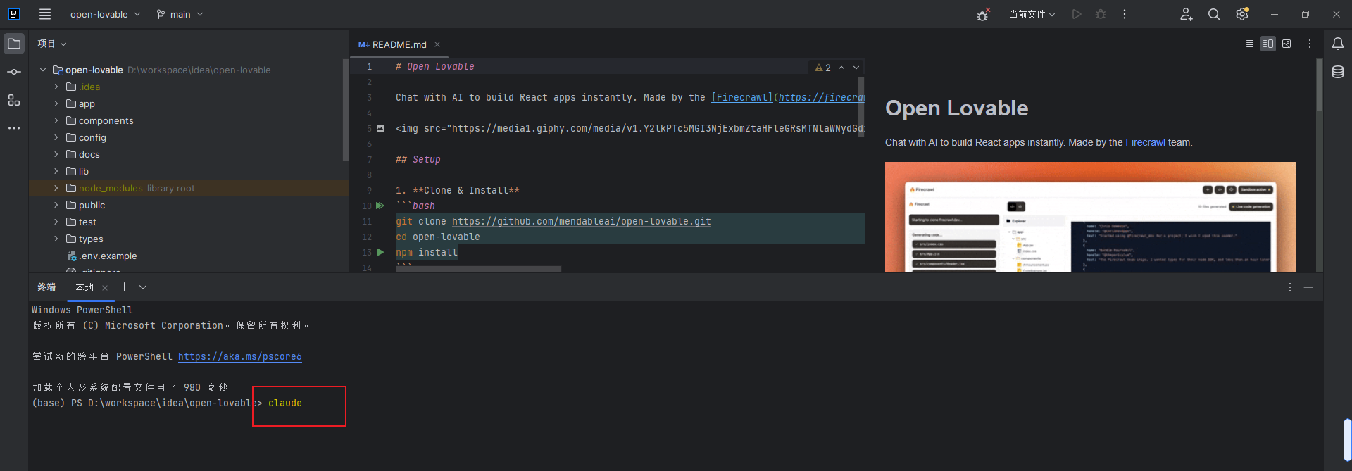Screen dimensions: 1352x471
Task: Close the 本地 terminal tab
Action: tap(105, 287)
